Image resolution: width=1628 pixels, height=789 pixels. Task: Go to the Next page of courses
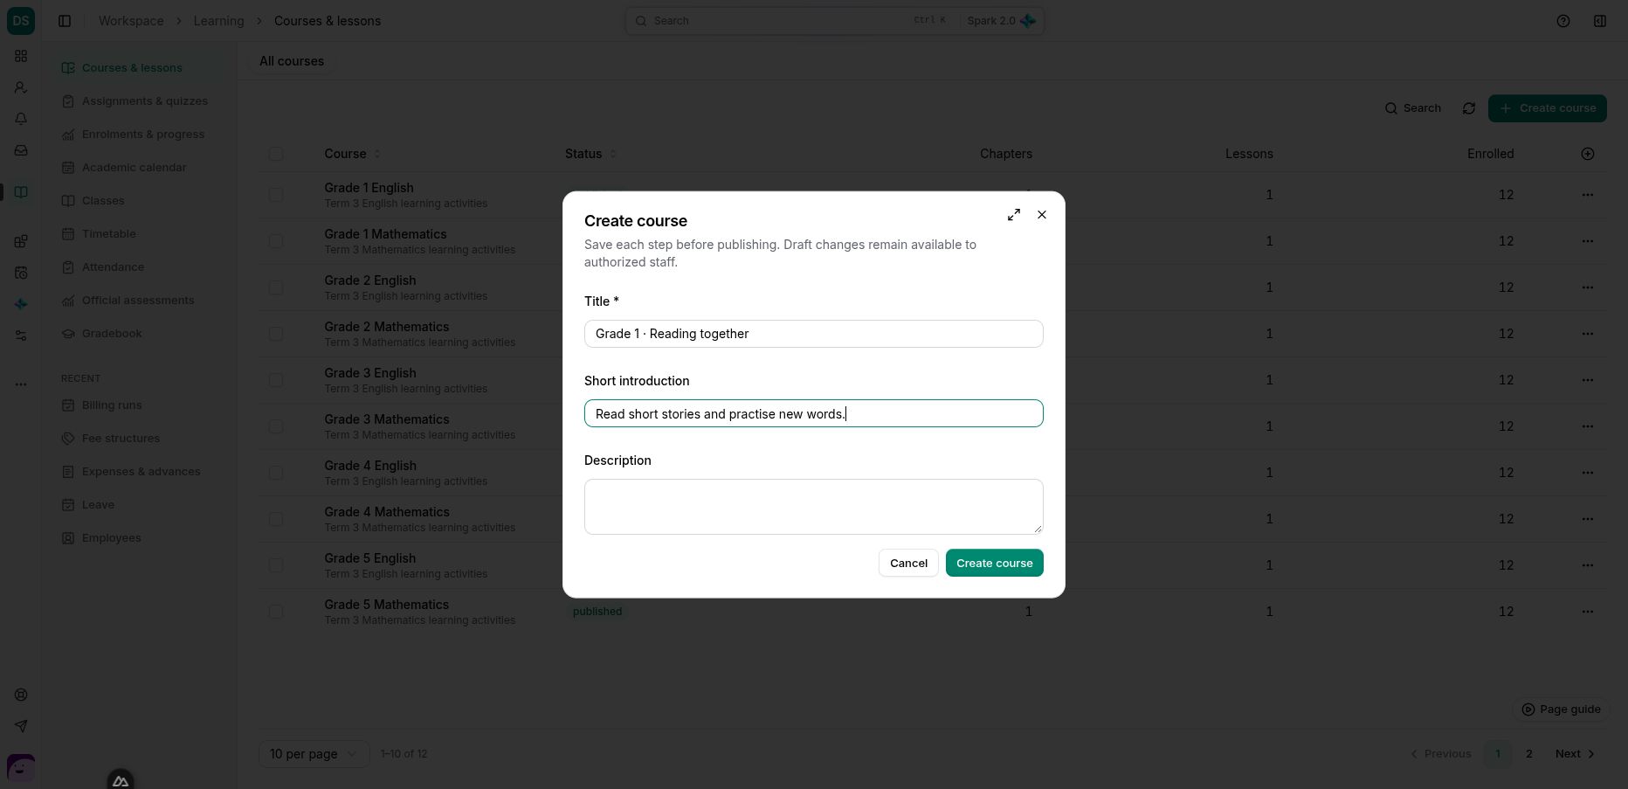click(x=1576, y=754)
